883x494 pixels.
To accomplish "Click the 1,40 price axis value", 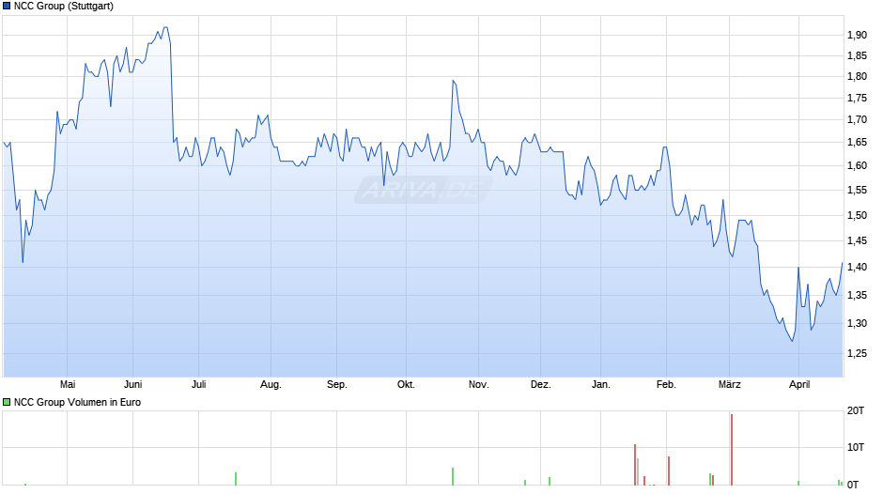I will (x=857, y=267).
